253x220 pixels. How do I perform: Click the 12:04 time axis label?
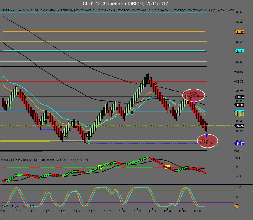click(167, 211)
